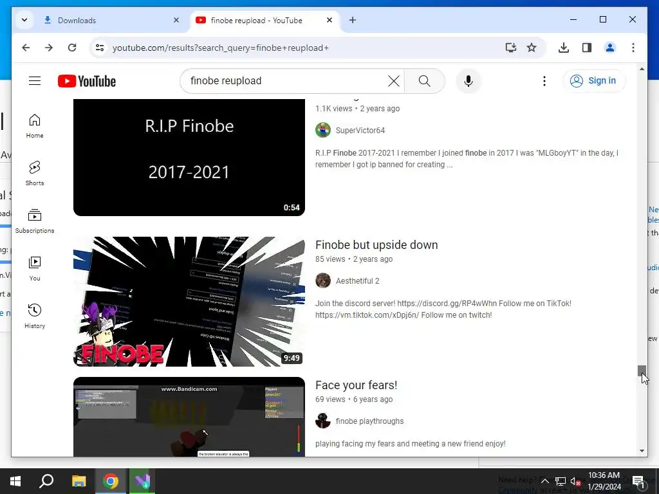Open You section in sidebar
The width and height of the screenshot is (659, 494).
coord(35,268)
